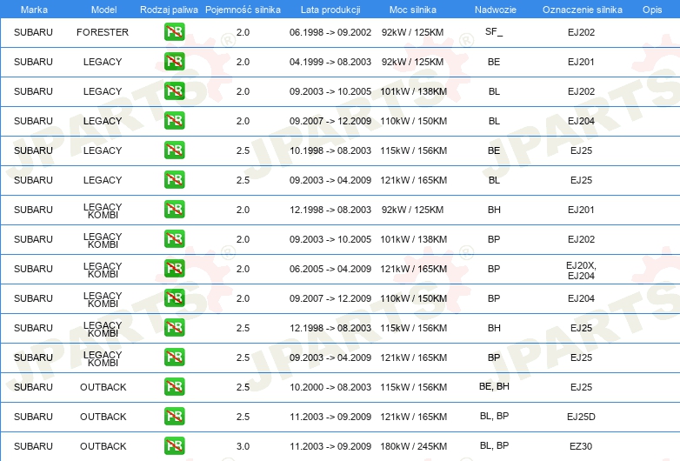The image size is (680, 461).
Task: Click the Oznaczenie silnika column header
Action: coord(583,10)
